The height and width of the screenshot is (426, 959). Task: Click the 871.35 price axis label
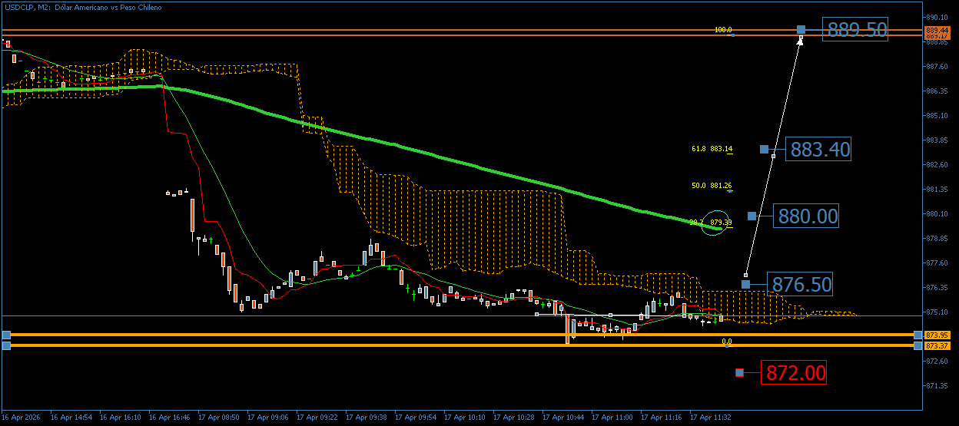tap(937, 385)
